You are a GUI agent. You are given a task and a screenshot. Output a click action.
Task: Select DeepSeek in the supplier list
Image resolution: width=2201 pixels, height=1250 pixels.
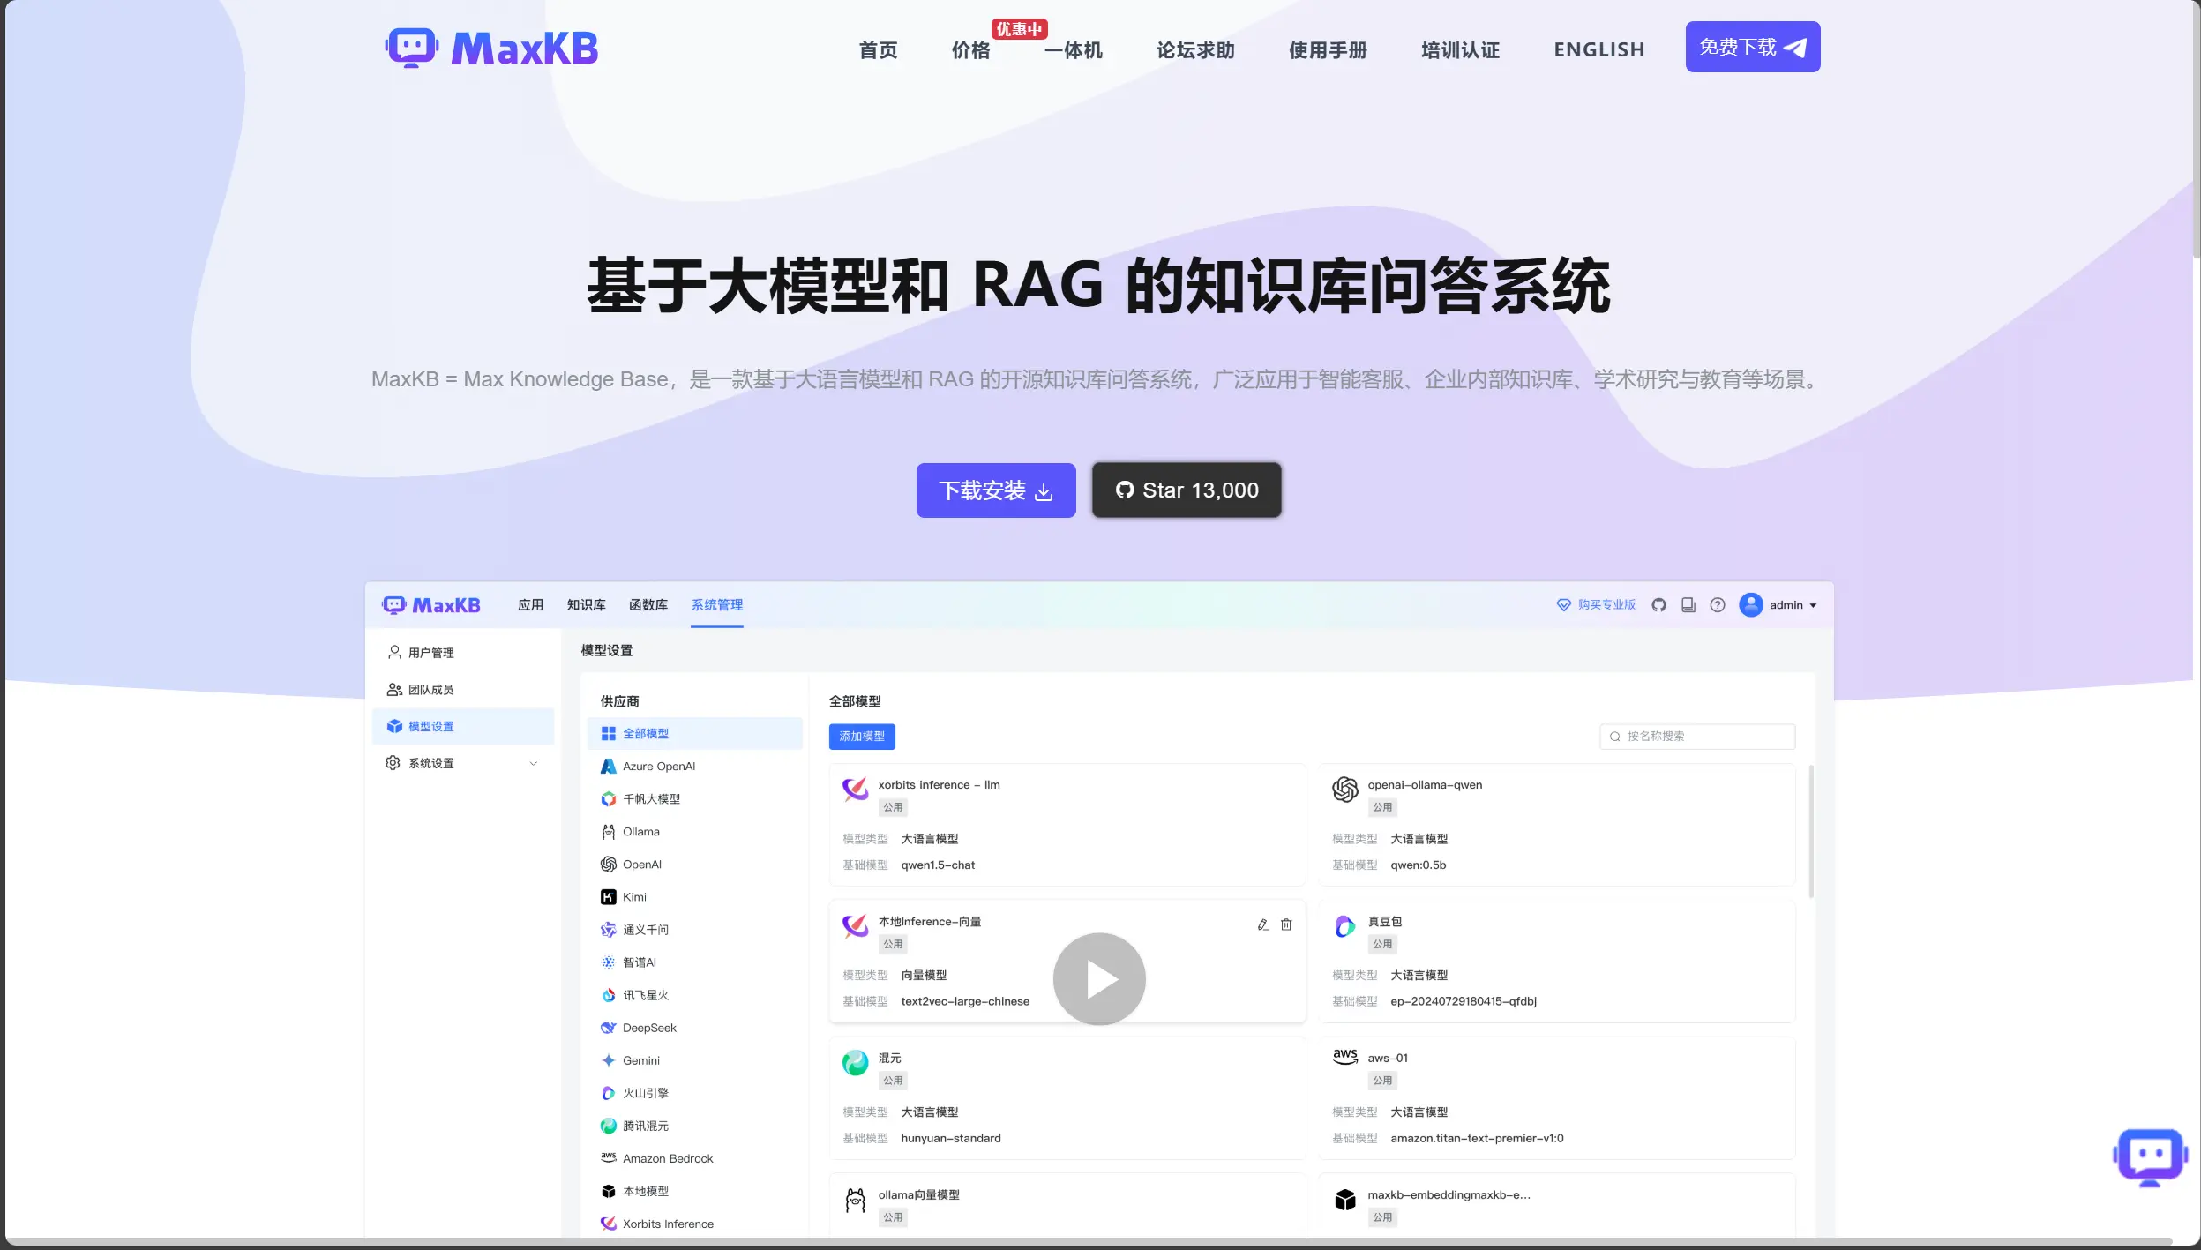648,1028
